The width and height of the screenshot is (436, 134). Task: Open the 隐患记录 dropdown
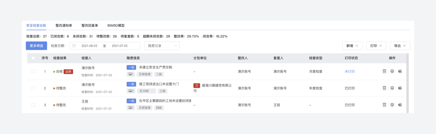point(162,46)
